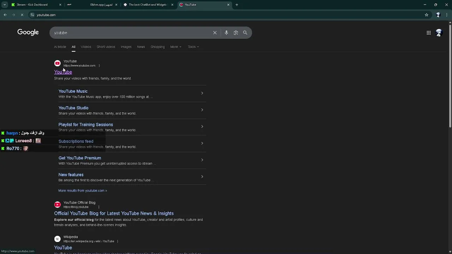
Task: Submit search with magnifier icon
Action: coord(245,33)
